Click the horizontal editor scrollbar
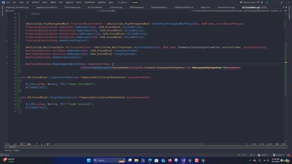This screenshot has height=164, width=292. click(130, 144)
